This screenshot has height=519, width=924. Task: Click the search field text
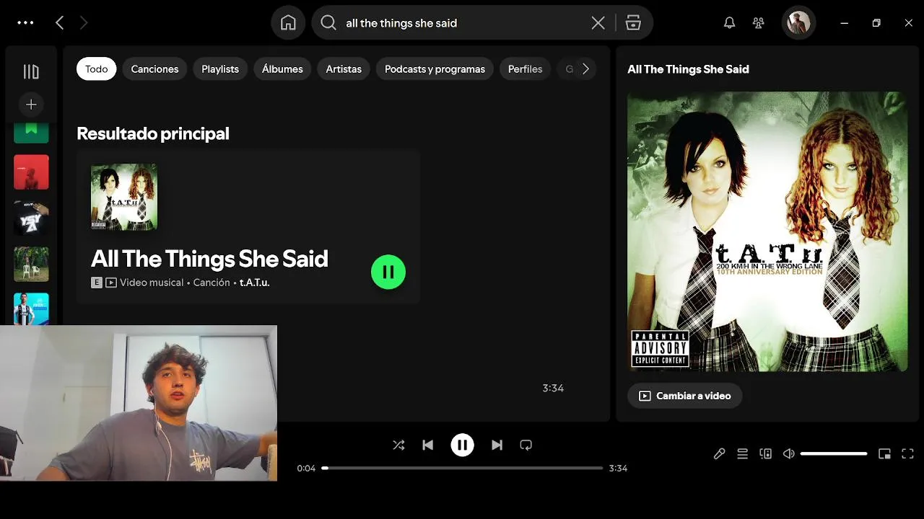(401, 23)
